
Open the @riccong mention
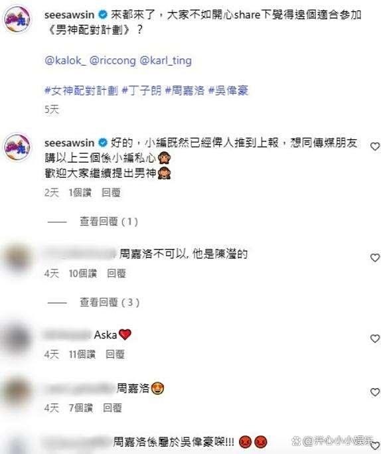coord(112,60)
